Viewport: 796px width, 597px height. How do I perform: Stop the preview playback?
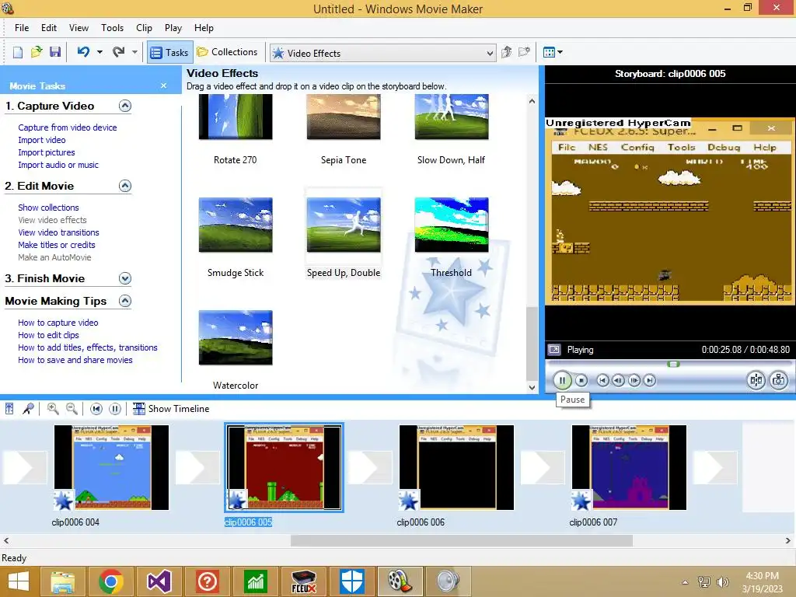pyautogui.click(x=581, y=380)
